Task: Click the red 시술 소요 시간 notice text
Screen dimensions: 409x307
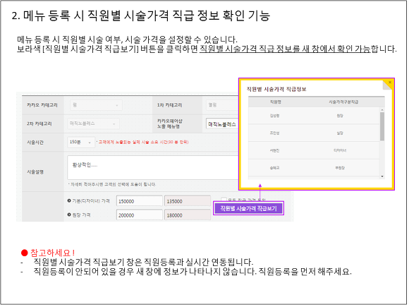Action: tap(142, 143)
